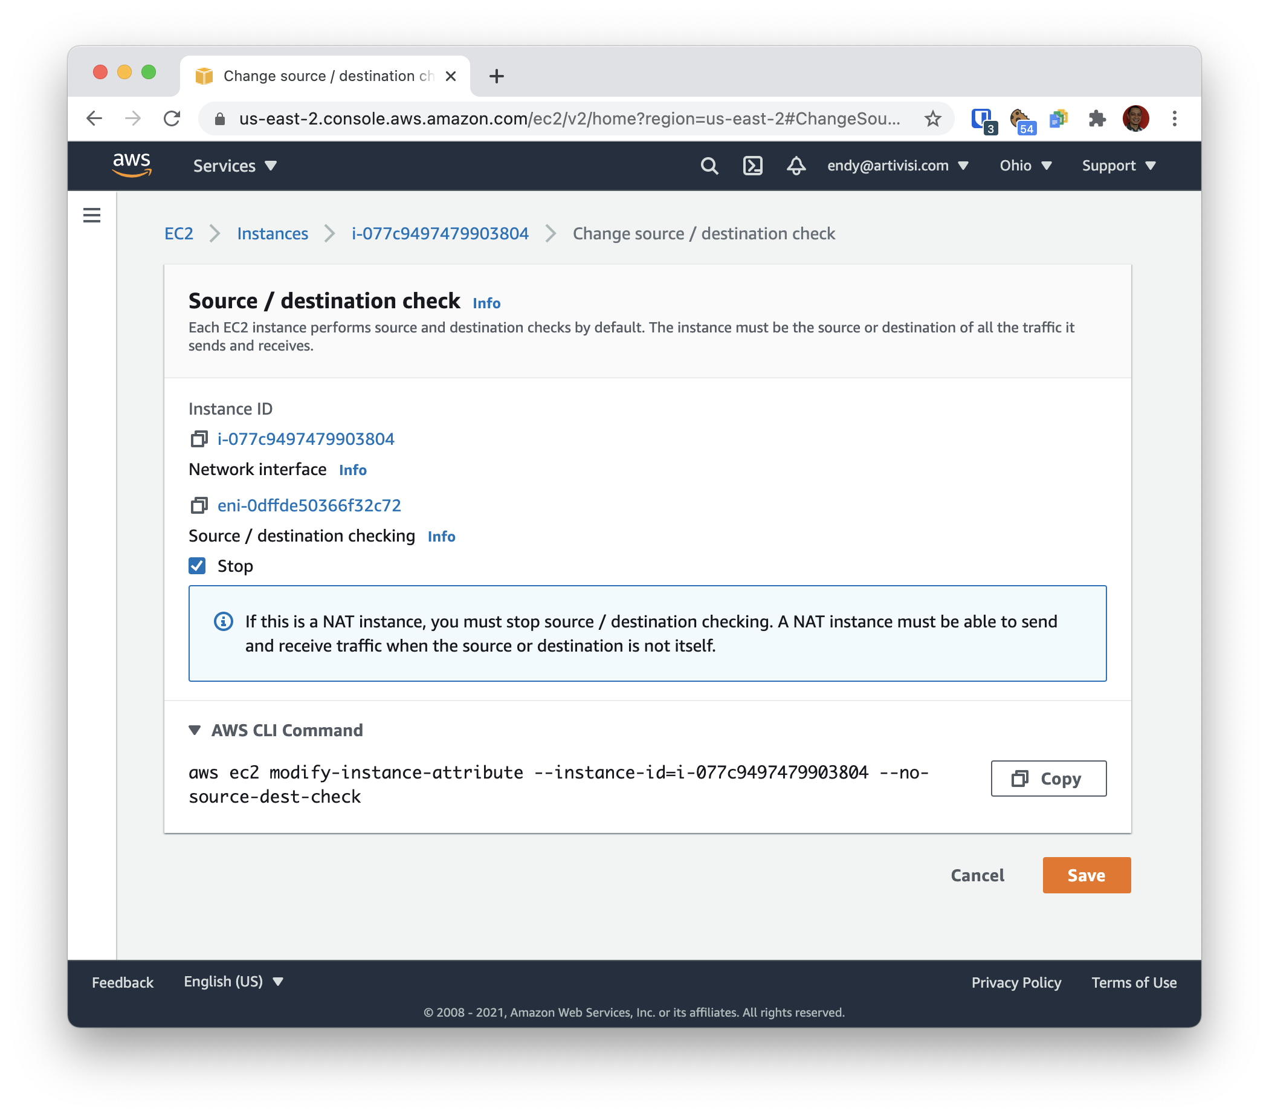The height and width of the screenshot is (1117, 1269).
Task: Open the hamburger navigation menu
Action: (92, 215)
